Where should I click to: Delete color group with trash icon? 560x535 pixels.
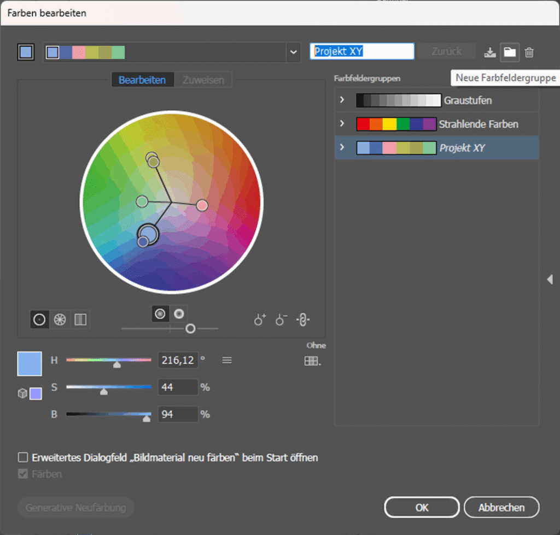(x=529, y=52)
